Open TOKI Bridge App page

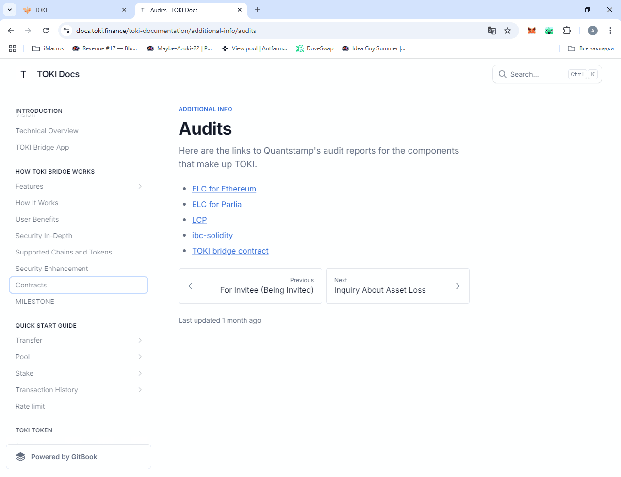[42, 147]
